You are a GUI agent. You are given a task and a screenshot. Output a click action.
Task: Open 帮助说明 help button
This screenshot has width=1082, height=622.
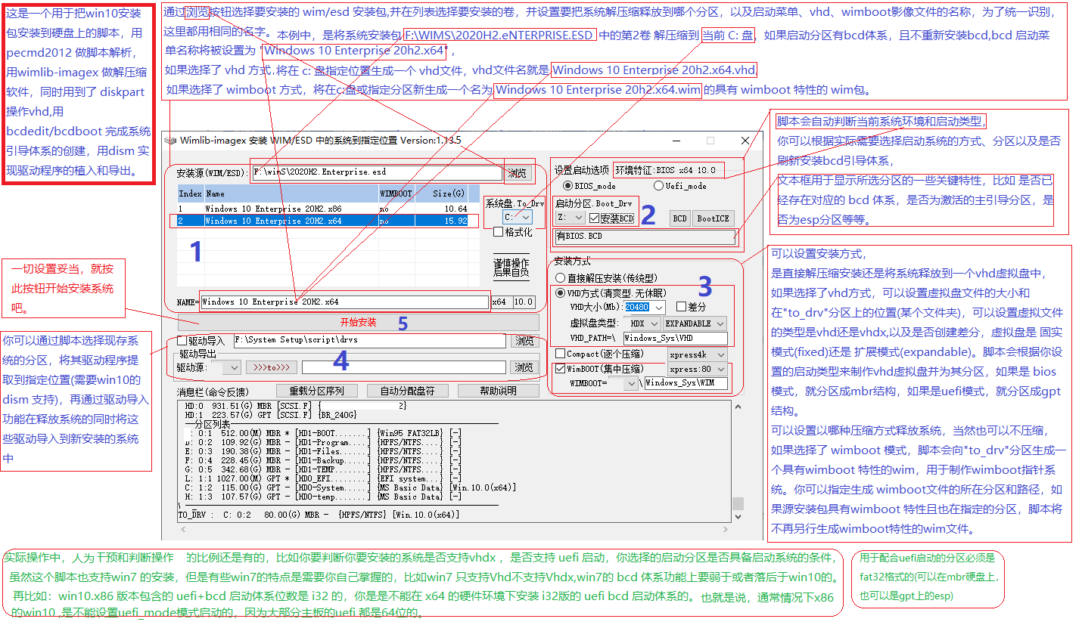498,391
